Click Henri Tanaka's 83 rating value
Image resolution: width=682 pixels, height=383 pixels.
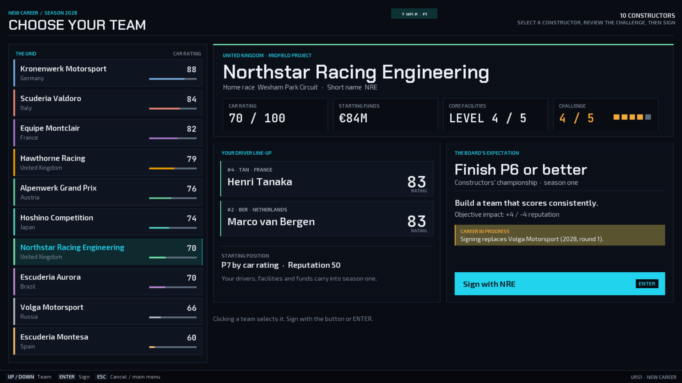pos(417,182)
